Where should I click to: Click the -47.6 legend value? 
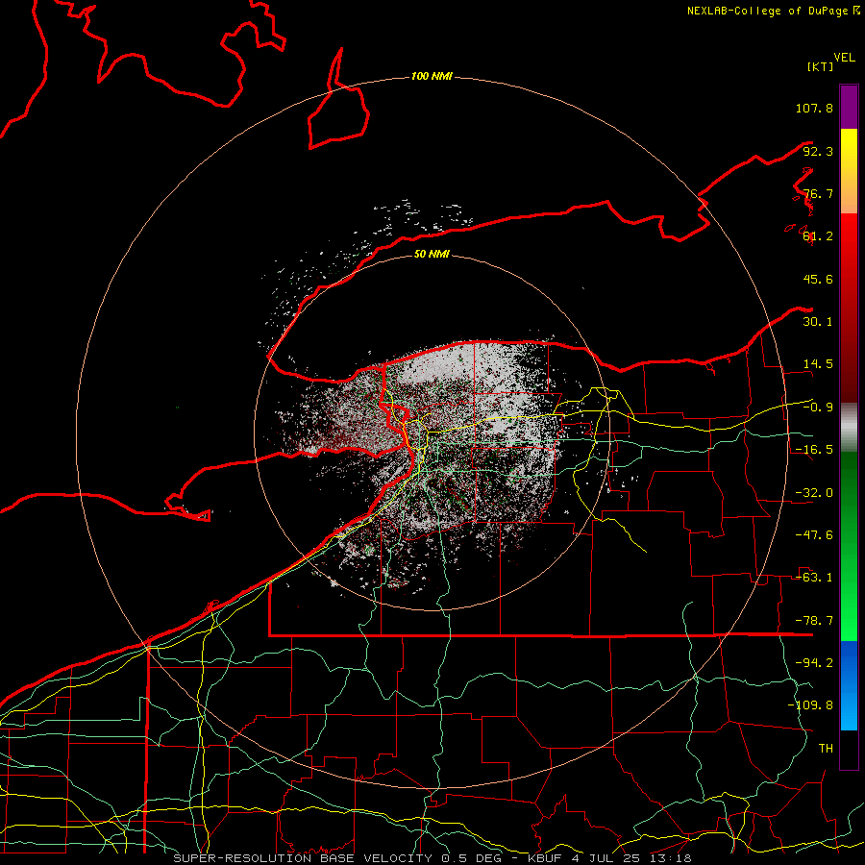[x=814, y=535]
